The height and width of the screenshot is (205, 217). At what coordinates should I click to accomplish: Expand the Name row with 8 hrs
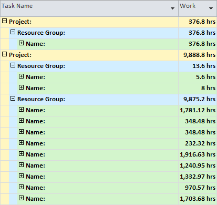coord(21,87)
